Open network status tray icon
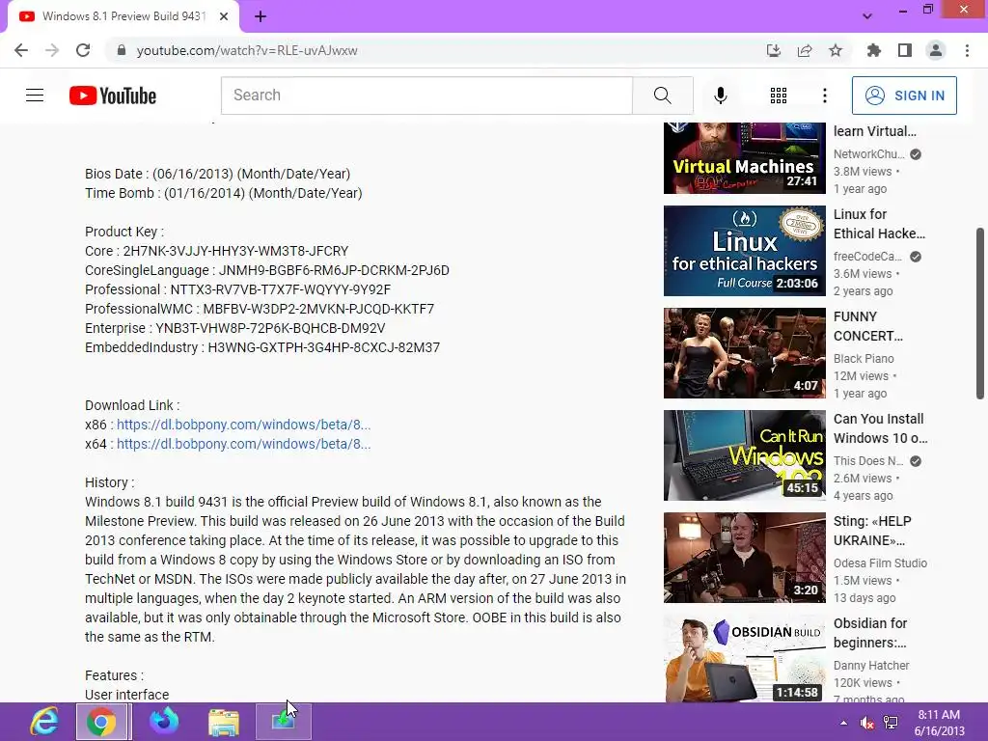Screen dimensions: 988x741 tap(891, 723)
